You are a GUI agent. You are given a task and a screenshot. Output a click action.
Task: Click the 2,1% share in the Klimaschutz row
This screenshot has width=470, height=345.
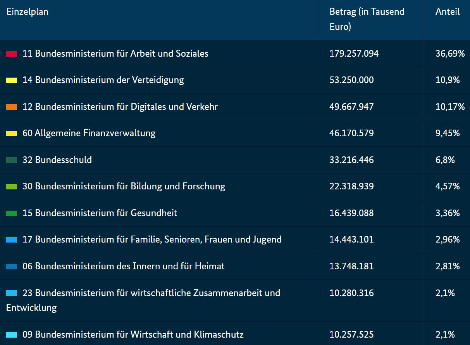(x=445, y=334)
